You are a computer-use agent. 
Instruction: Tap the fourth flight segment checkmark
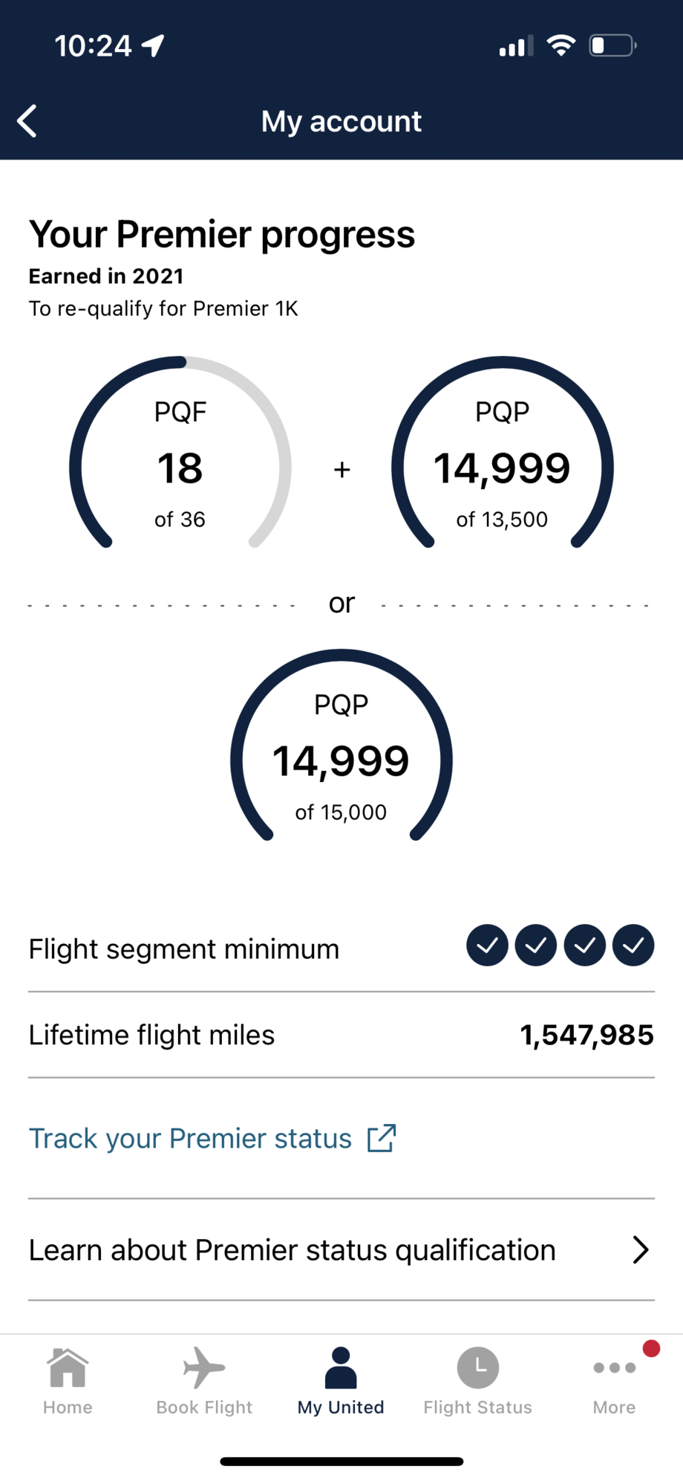click(x=633, y=946)
